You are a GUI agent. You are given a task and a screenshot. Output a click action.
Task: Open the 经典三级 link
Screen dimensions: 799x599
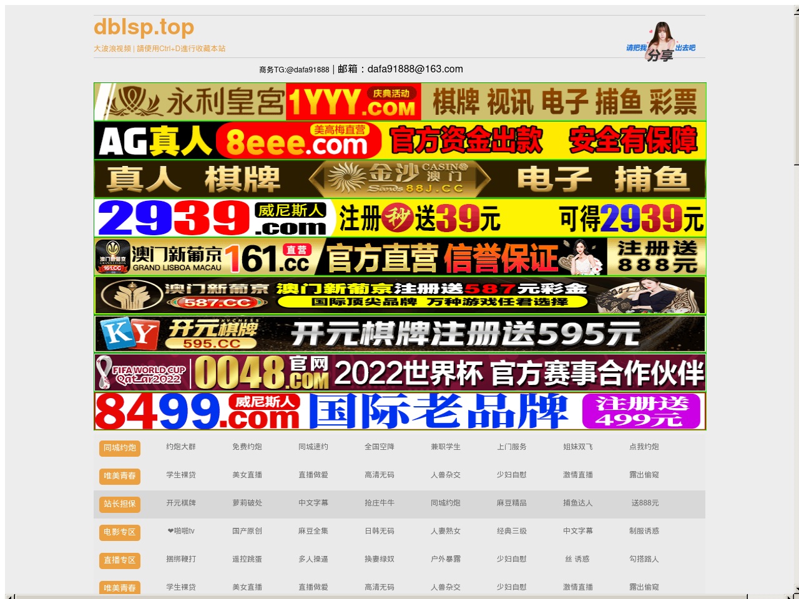point(512,531)
